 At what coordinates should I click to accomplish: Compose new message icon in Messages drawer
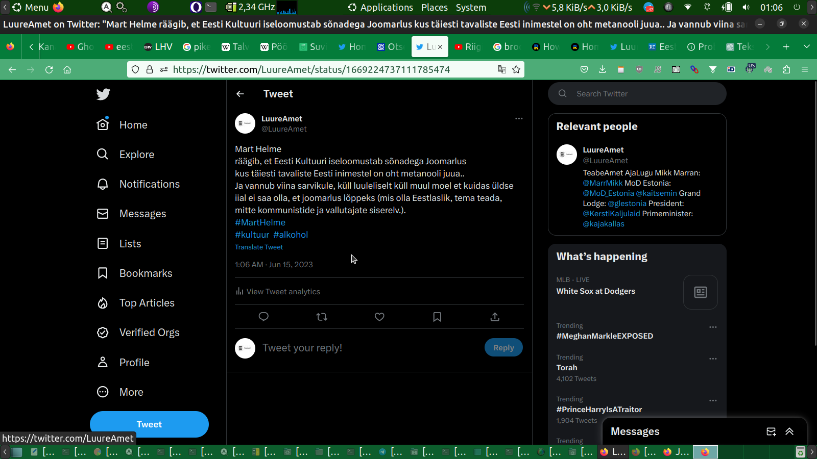click(x=771, y=431)
